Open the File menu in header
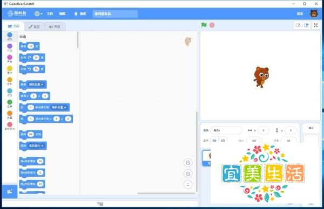324x209 pixels. pyautogui.click(x=50, y=13)
